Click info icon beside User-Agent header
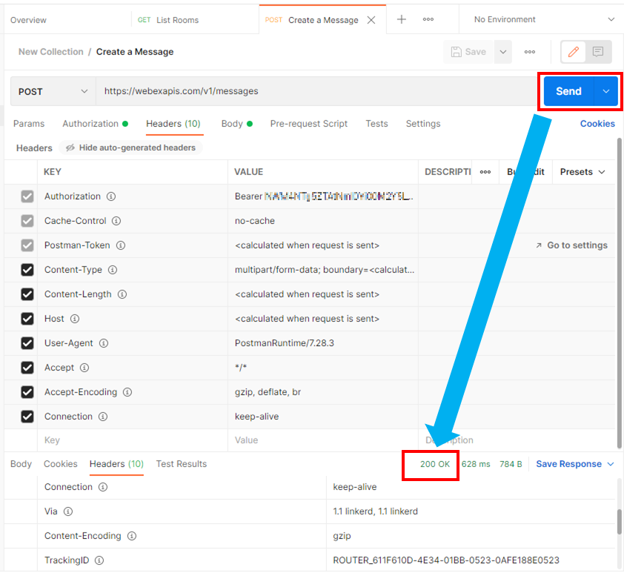Viewport: 624px width, 573px height. (104, 343)
